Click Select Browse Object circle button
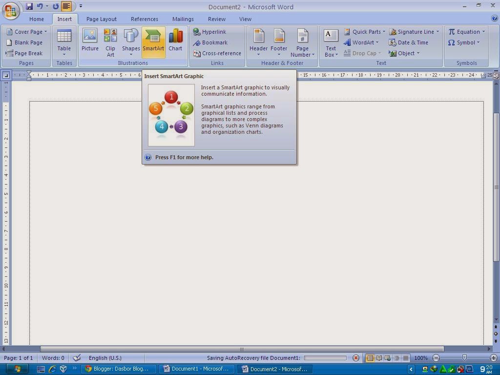Viewport: 500px width, 375px height. tap(496, 334)
